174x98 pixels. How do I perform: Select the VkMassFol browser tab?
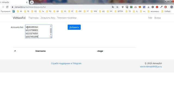14,2
